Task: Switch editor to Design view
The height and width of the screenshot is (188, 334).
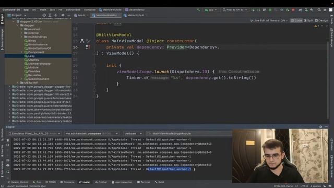Action: coord(321,20)
